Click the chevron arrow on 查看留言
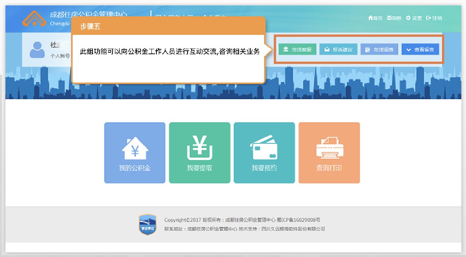This screenshot has height=257, width=466. [409, 50]
